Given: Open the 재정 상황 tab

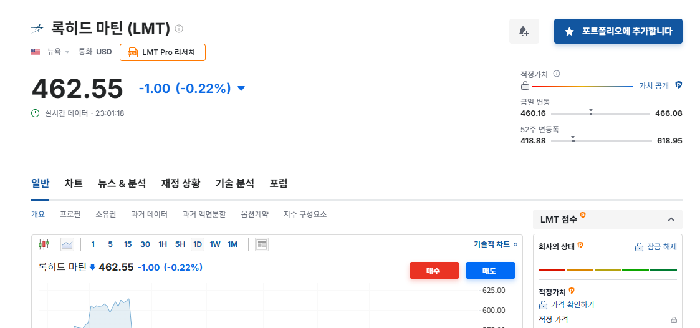Looking at the screenshot, I should pos(181,183).
